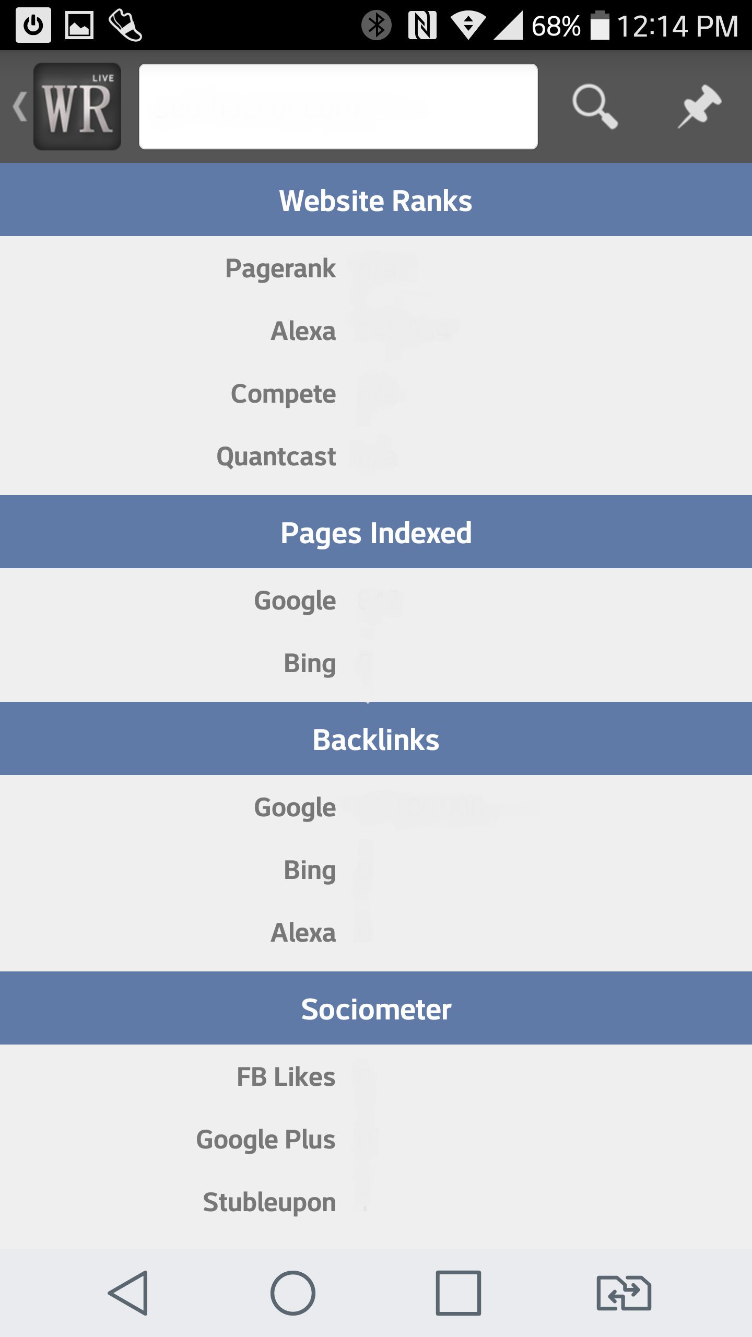752x1337 pixels.
Task: Open recent apps with square button
Action: point(458,1293)
